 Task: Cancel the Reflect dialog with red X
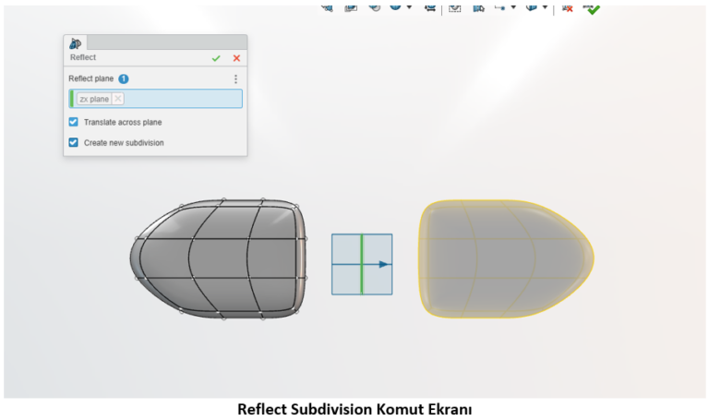[236, 58]
